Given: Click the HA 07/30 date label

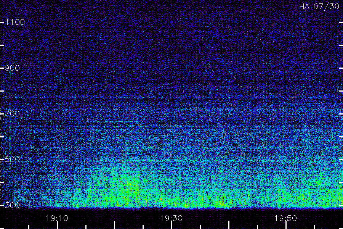Looking at the screenshot, I should (x=319, y=6).
